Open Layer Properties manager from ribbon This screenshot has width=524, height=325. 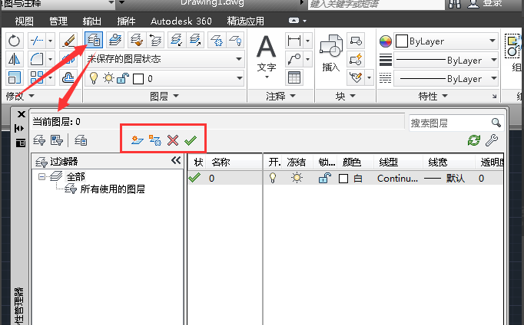[x=94, y=41]
